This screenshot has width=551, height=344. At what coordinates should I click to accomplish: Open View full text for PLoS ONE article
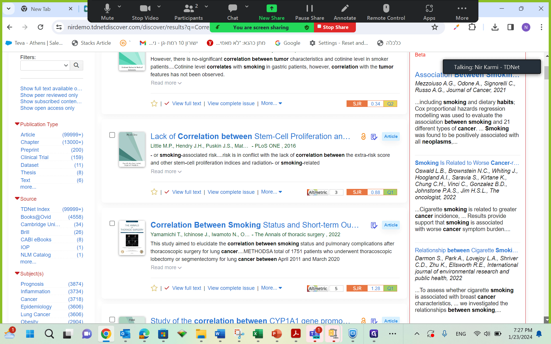click(x=187, y=192)
